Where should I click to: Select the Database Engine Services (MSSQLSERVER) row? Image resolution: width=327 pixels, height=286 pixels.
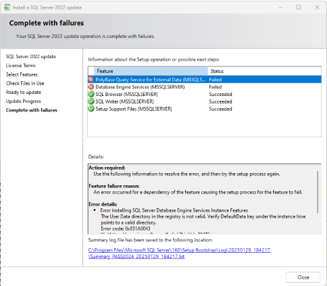click(205, 87)
